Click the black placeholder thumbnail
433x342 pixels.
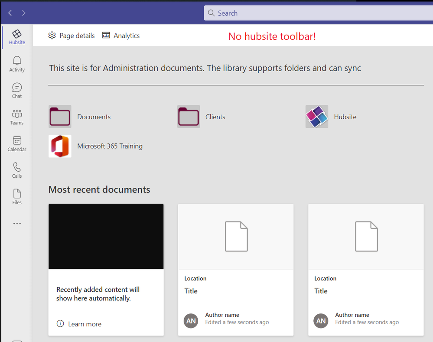[x=106, y=237]
